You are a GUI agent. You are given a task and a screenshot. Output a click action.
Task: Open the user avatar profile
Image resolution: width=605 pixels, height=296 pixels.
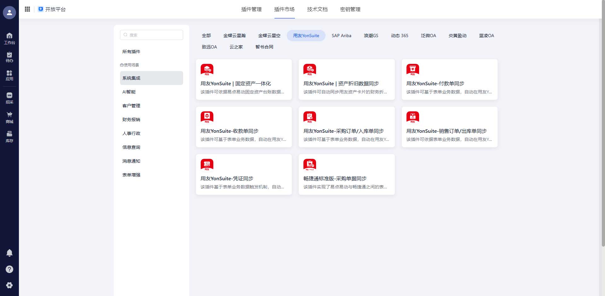pyautogui.click(x=9, y=13)
